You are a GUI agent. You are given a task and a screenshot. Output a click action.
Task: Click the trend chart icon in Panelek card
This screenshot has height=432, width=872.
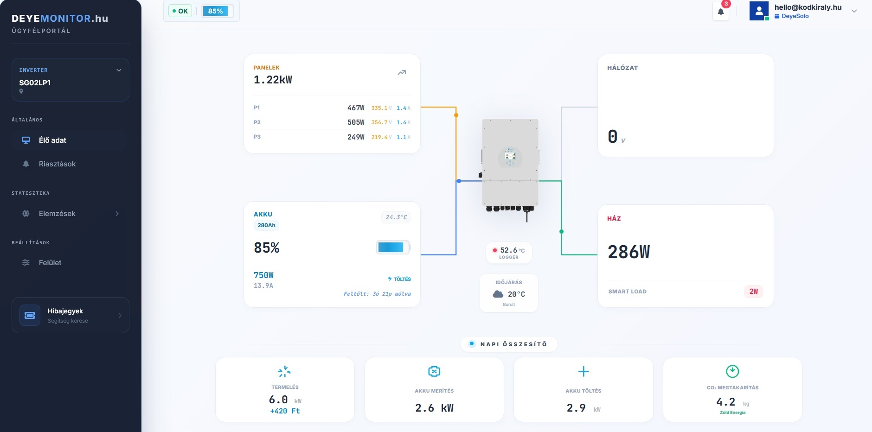point(402,72)
